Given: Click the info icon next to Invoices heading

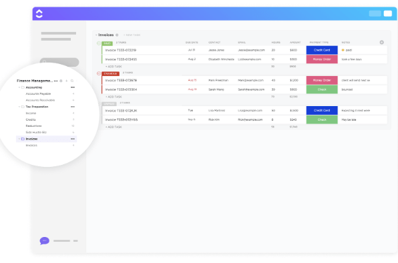Looking at the screenshot, I should (x=117, y=35).
